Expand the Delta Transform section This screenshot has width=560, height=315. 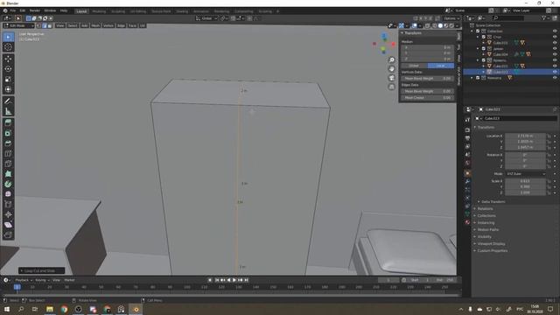493,202
